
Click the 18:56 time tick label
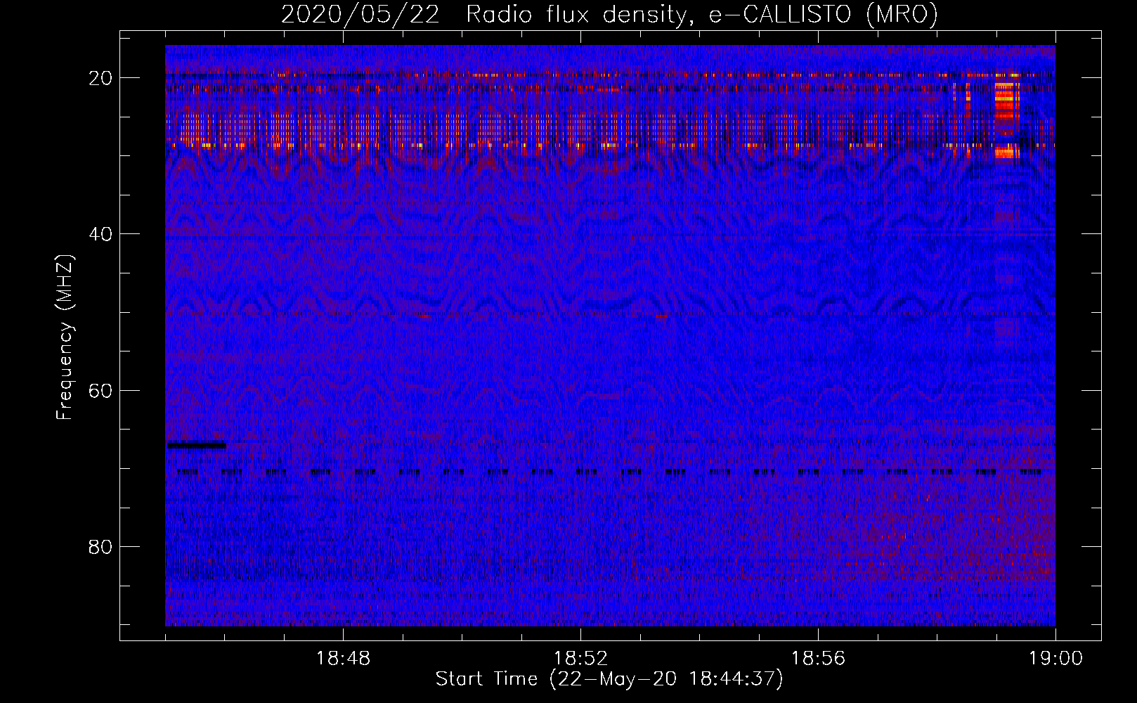(818, 659)
